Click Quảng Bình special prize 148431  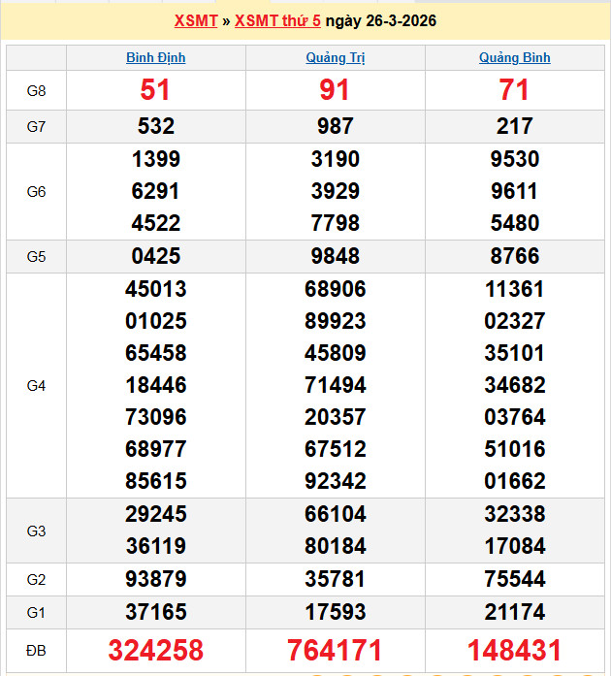514,650
